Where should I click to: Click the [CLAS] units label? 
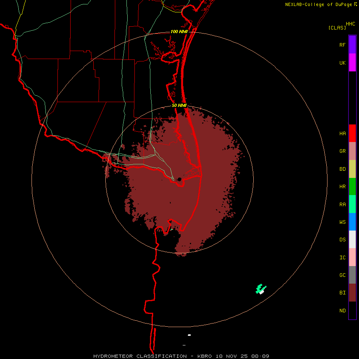point(337,28)
